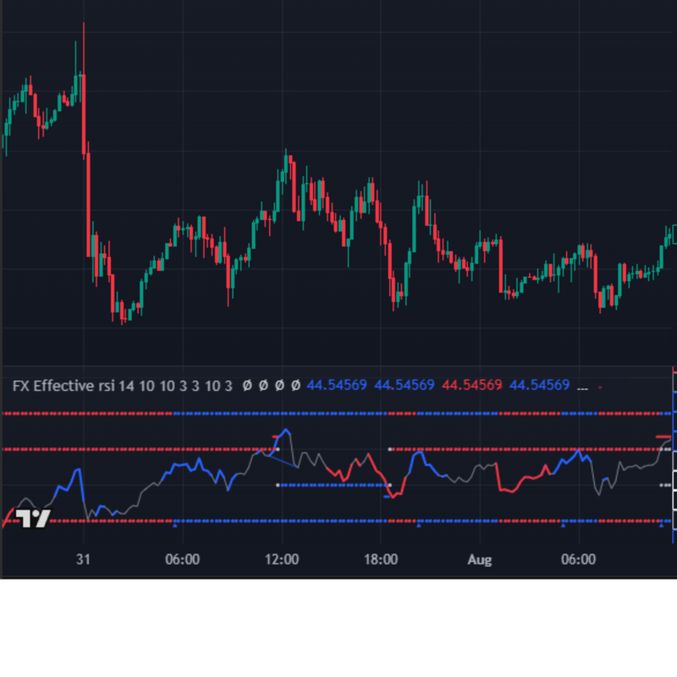This screenshot has height=677, width=677.
Task: Click the TradingView logo watermark
Action: point(34,519)
